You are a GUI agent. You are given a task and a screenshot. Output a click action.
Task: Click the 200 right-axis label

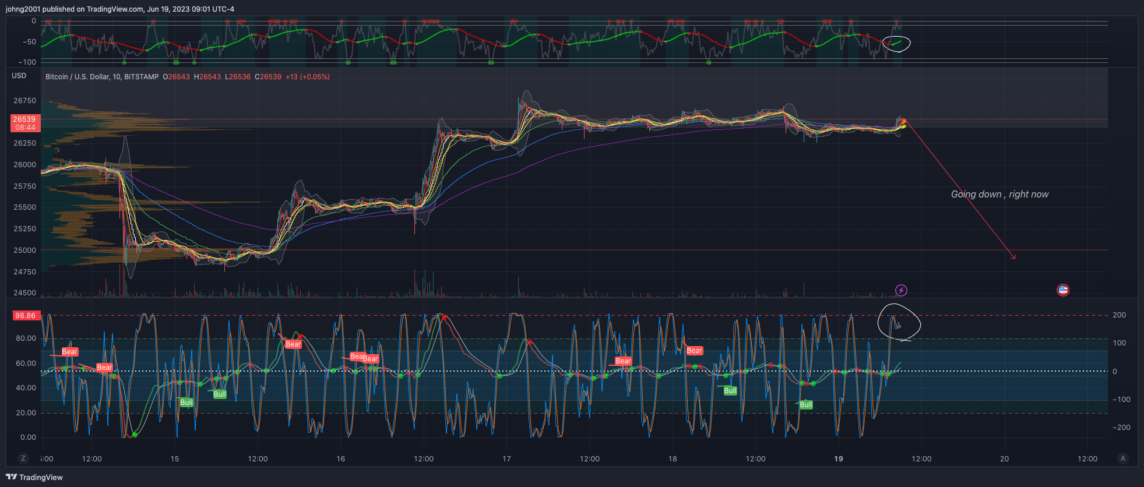(1119, 315)
